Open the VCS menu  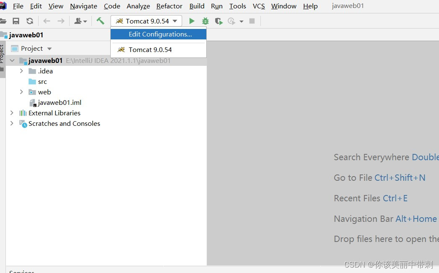point(259,6)
